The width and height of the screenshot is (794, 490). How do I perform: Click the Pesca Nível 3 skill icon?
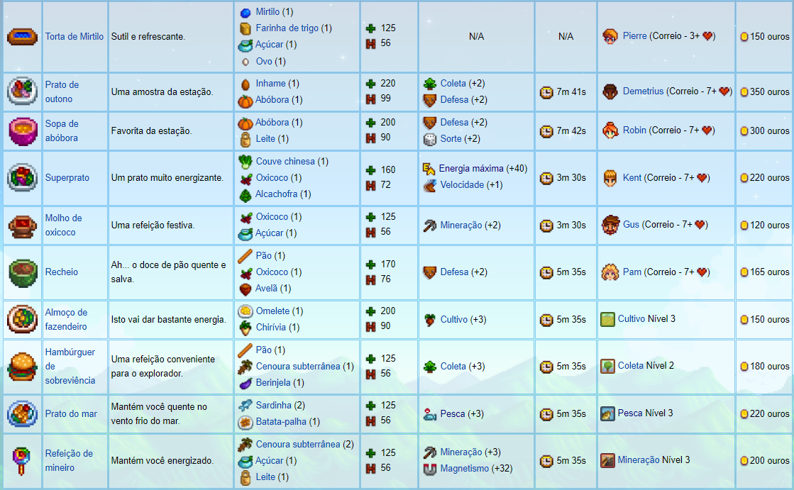click(607, 413)
